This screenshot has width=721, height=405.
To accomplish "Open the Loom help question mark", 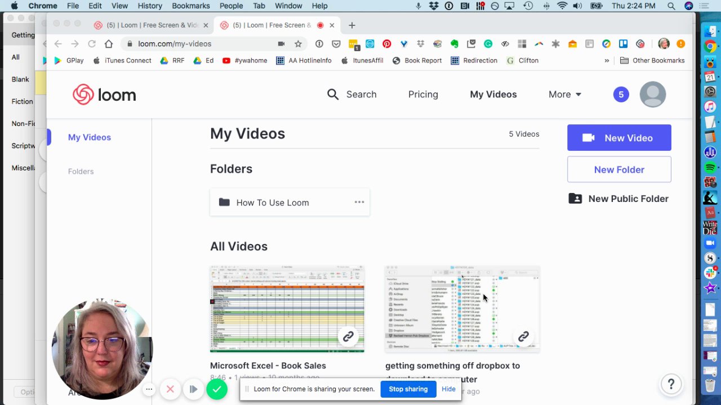I will pyautogui.click(x=671, y=384).
